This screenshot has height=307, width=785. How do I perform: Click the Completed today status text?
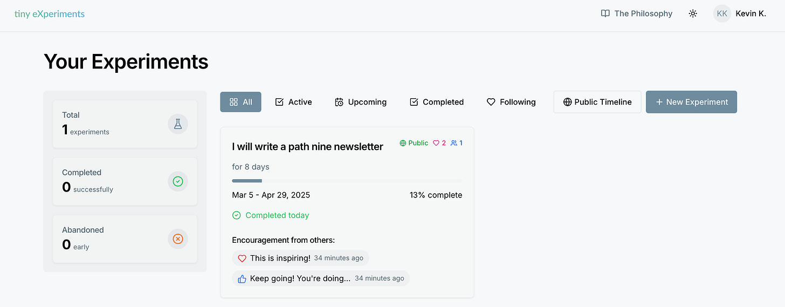(277, 215)
